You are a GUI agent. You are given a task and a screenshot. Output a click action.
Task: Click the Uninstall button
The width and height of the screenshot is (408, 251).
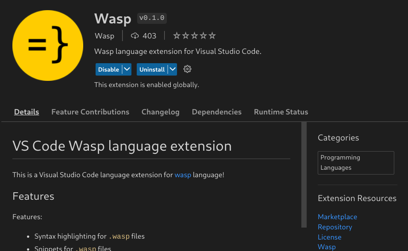pos(152,69)
